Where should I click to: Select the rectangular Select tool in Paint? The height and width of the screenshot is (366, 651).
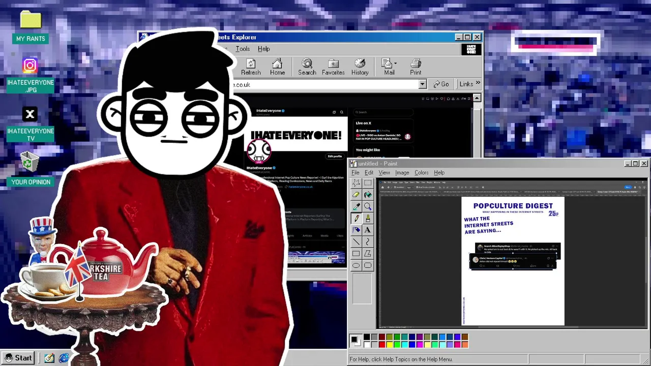point(368,182)
